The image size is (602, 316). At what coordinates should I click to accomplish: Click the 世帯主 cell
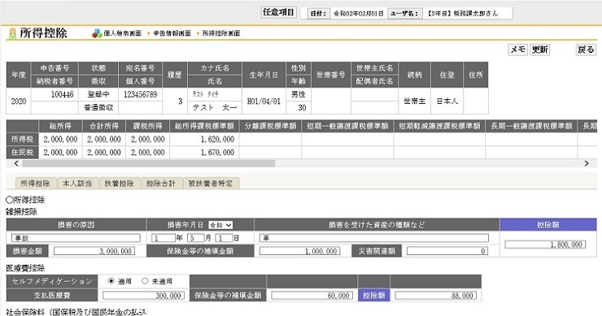click(414, 102)
